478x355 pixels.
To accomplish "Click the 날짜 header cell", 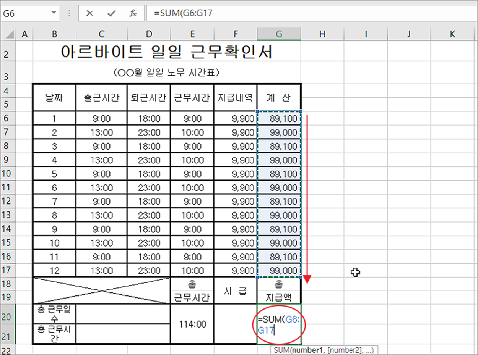I will [54, 97].
